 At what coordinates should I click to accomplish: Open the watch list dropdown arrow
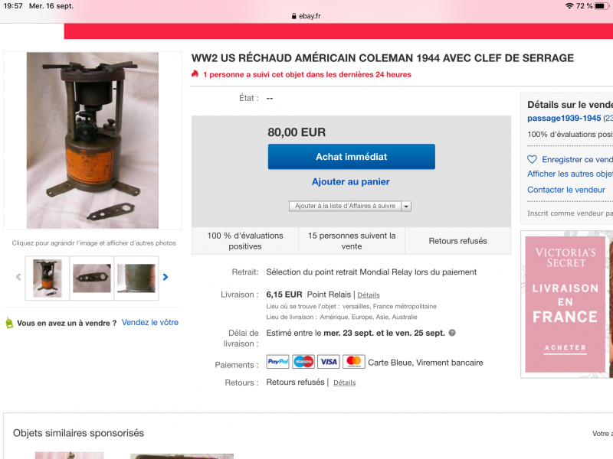click(x=406, y=206)
